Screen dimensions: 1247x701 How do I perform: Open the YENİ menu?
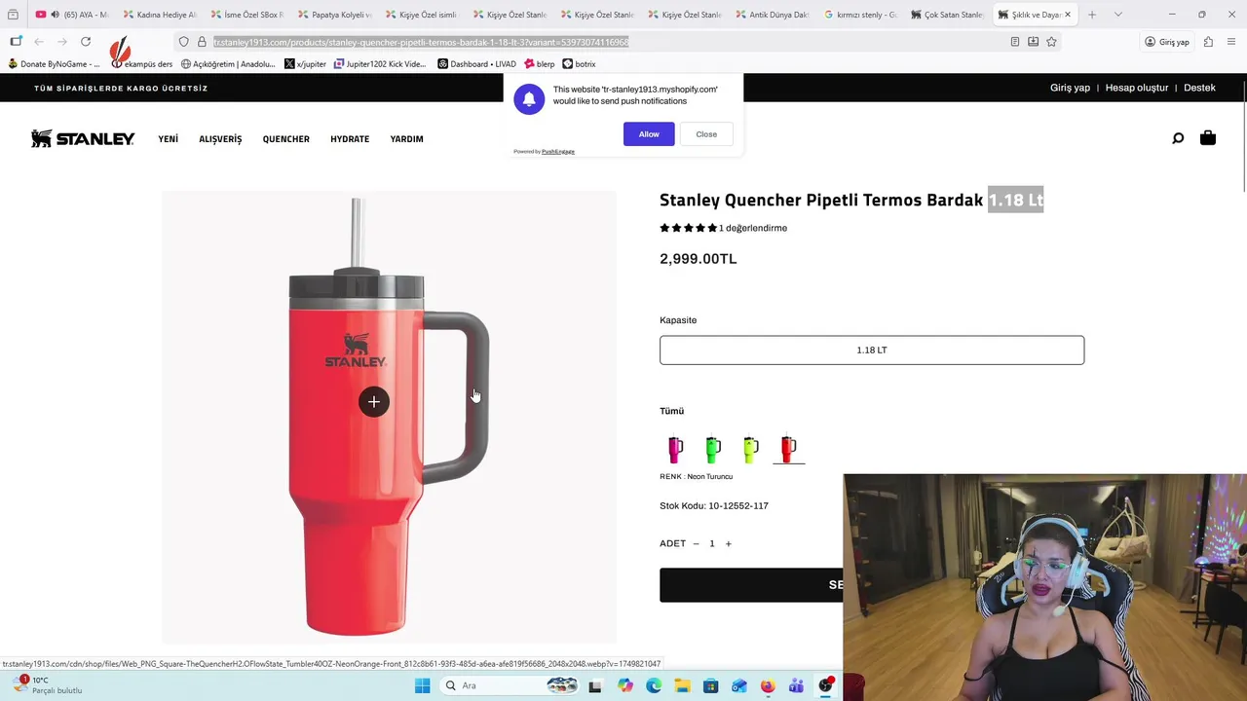click(x=169, y=139)
